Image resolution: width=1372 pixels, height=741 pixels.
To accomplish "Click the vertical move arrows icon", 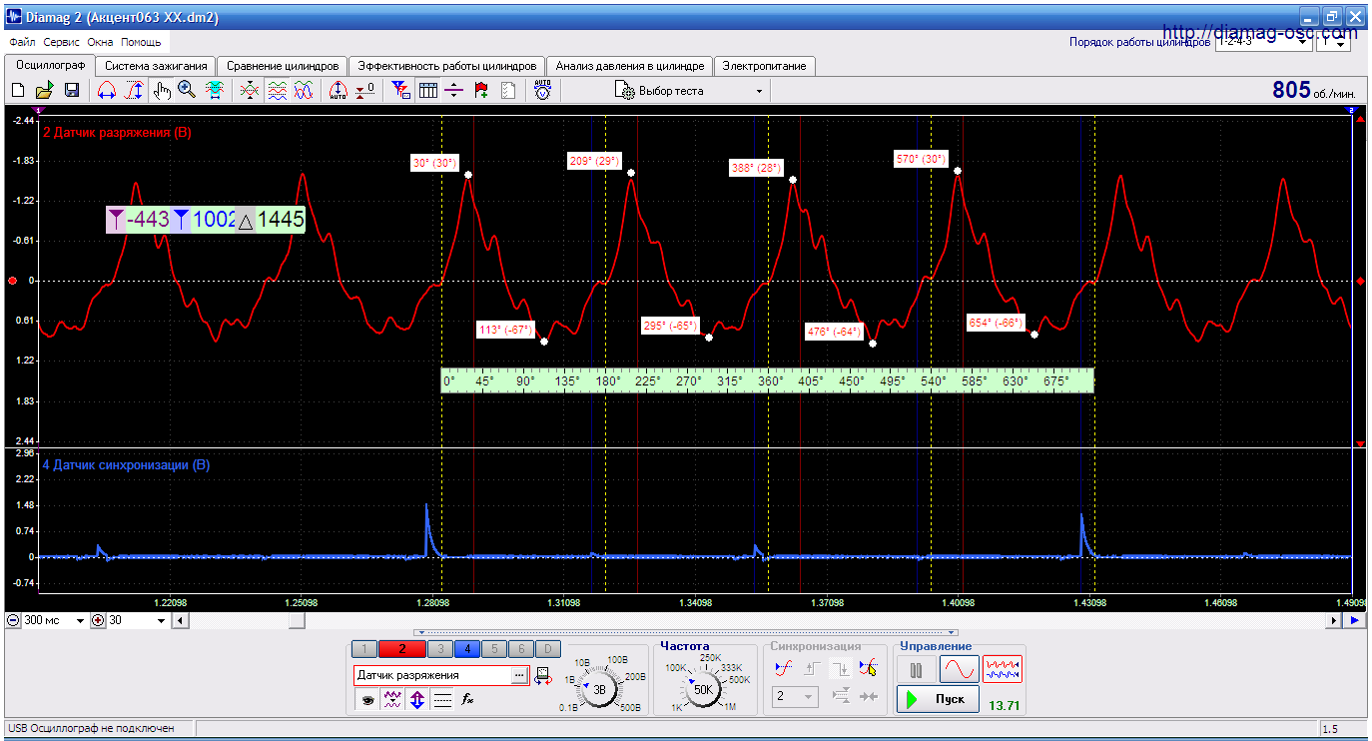I will (x=417, y=701).
